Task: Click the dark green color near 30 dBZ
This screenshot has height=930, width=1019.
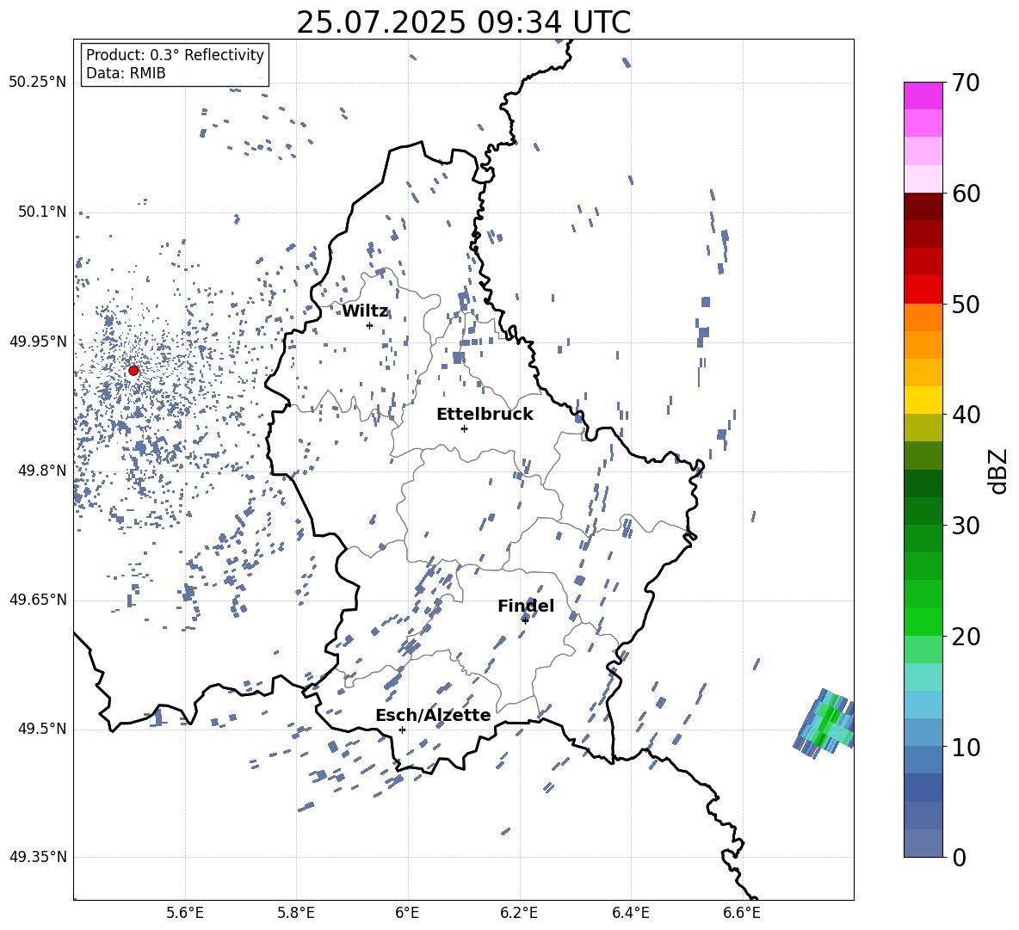Action: coord(923,510)
